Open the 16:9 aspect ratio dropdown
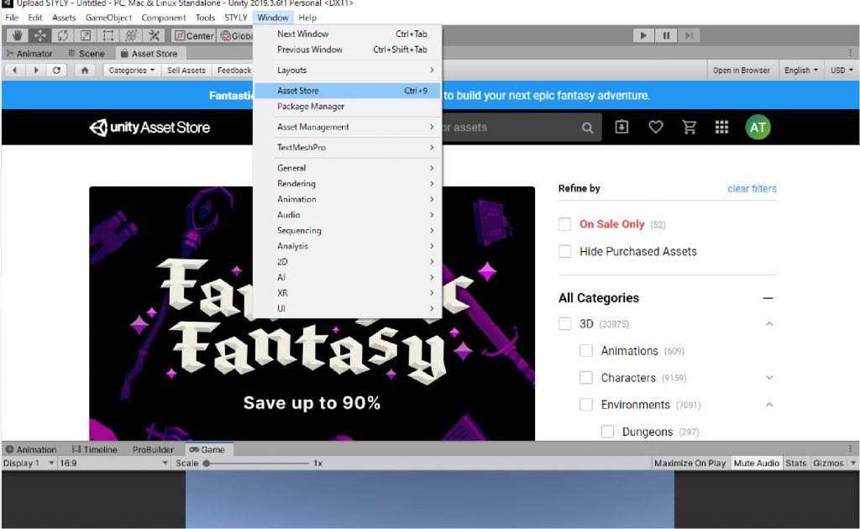The height and width of the screenshot is (529, 860). (113, 464)
